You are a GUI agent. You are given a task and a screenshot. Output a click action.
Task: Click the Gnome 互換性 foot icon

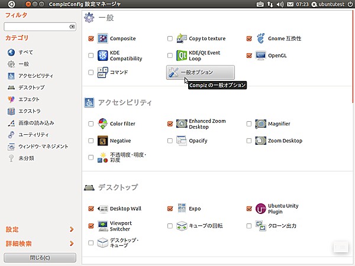click(x=260, y=38)
